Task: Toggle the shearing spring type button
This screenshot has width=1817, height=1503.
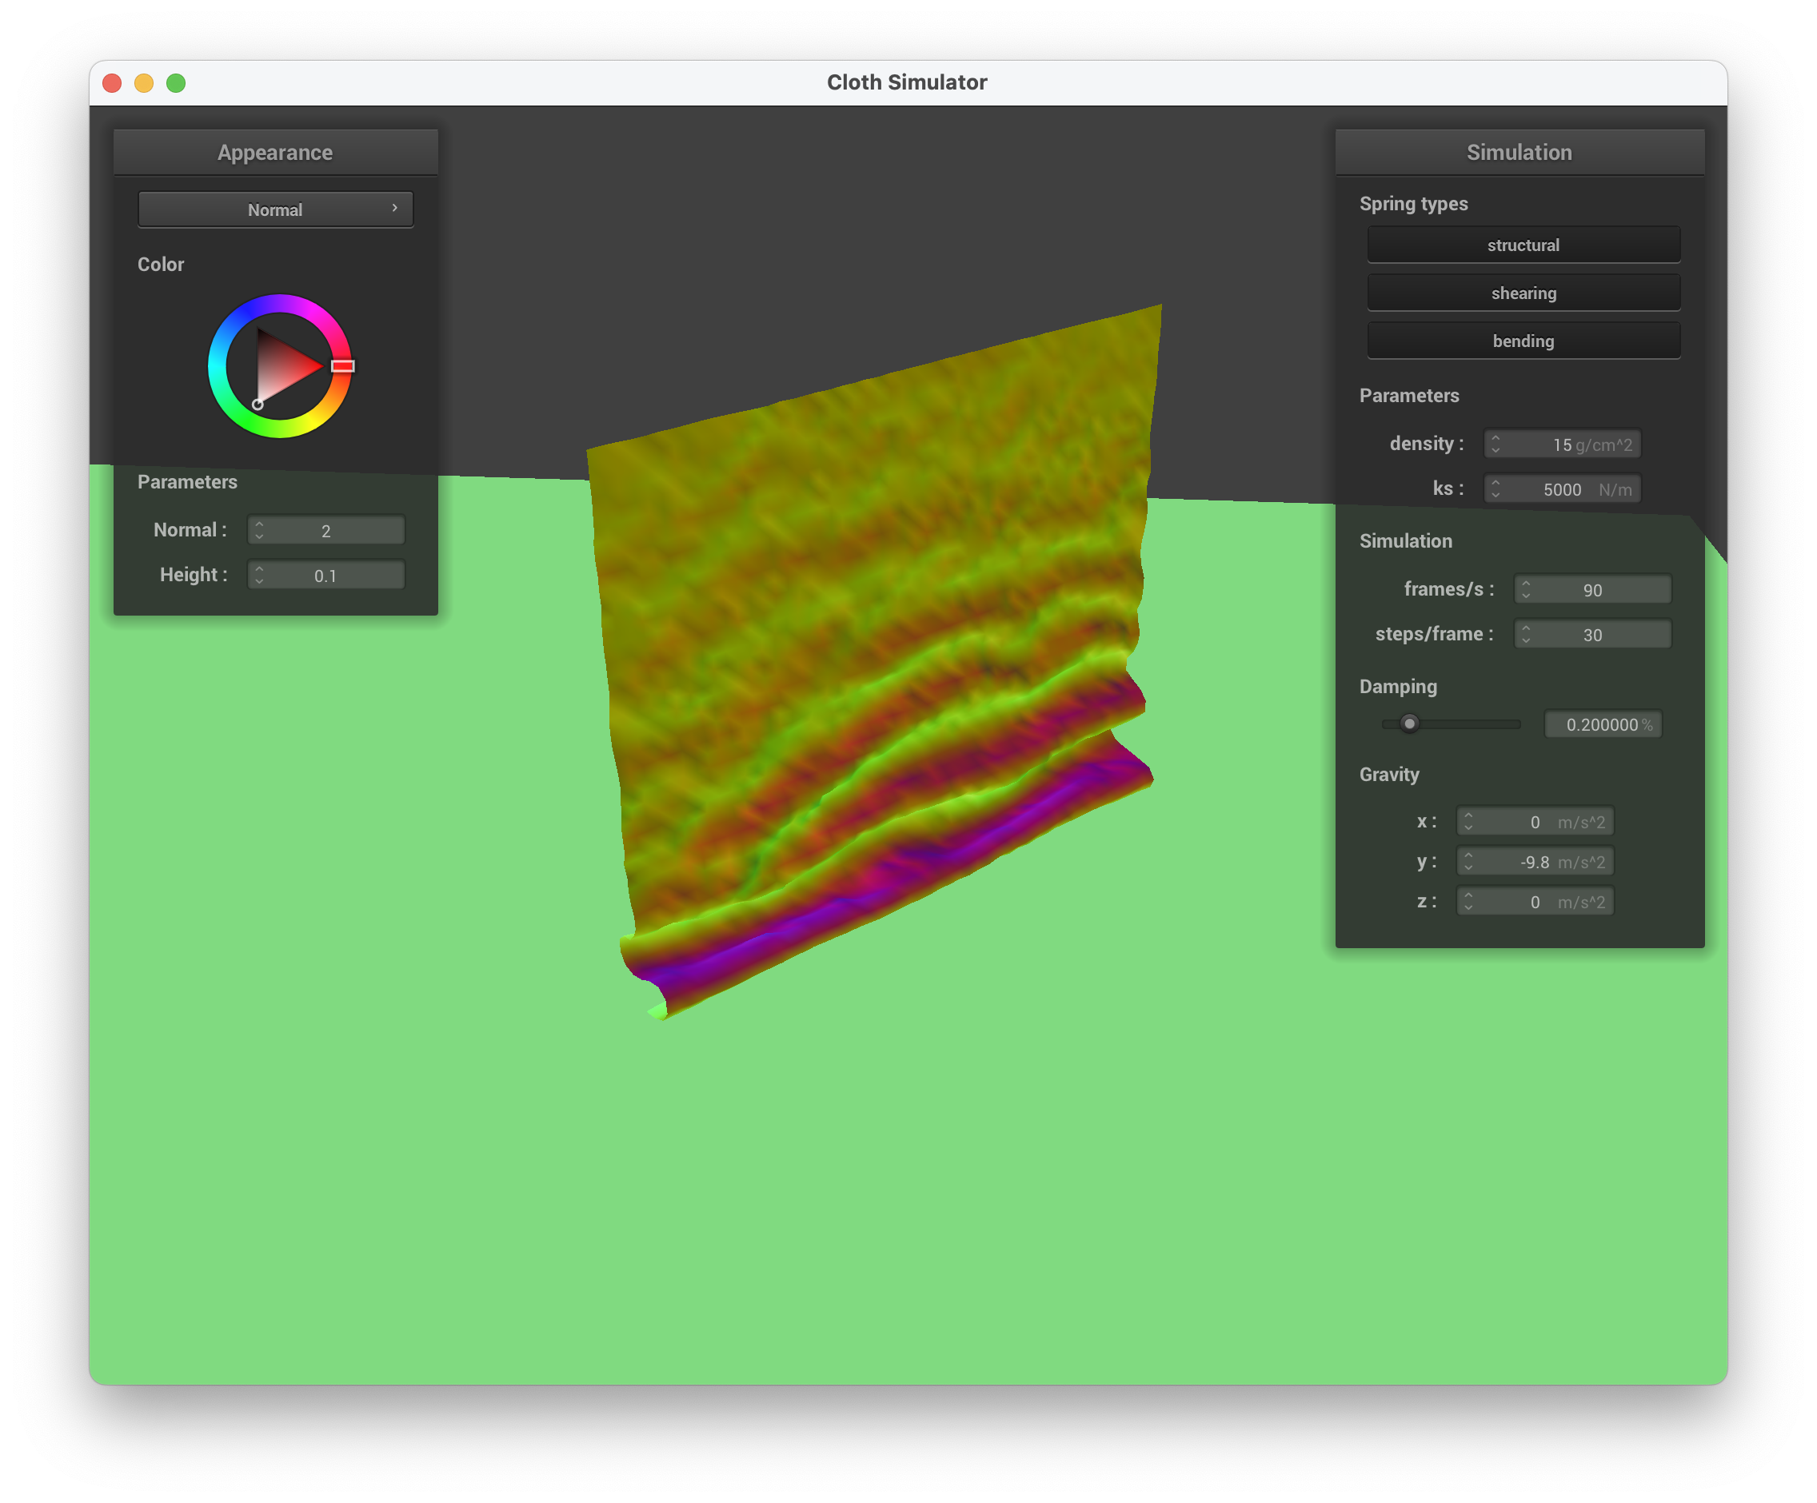Action: pos(1523,293)
